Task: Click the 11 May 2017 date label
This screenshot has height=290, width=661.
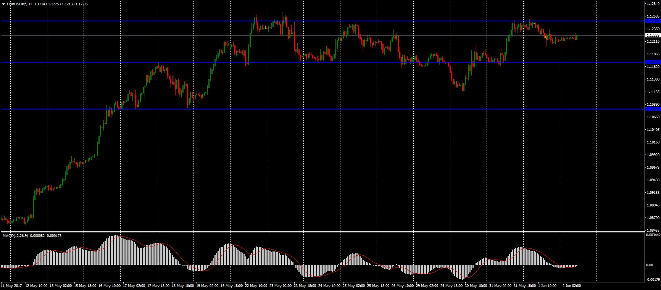Action: (x=11, y=285)
